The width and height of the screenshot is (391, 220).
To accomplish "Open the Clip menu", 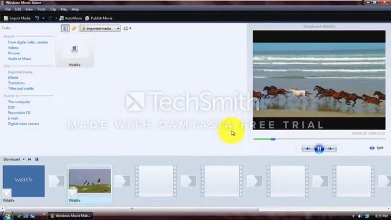I will point(53,10).
